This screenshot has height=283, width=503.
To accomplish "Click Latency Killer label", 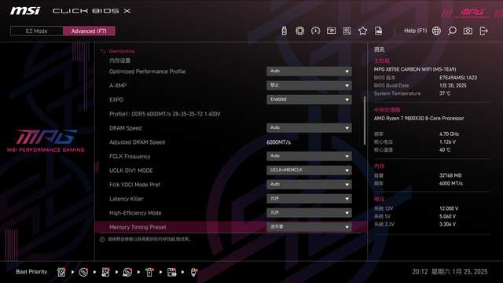I will (x=126, y=199).
